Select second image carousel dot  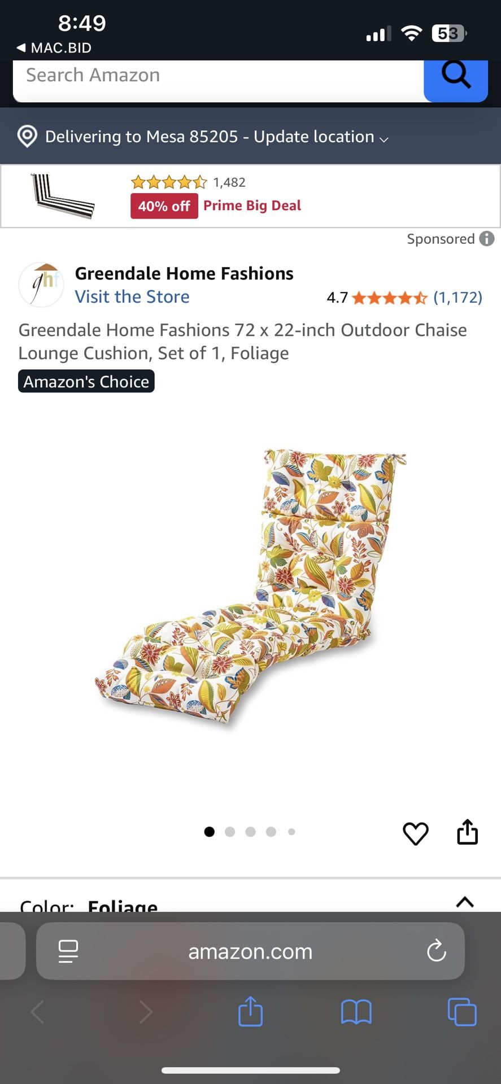pos(230,832)
